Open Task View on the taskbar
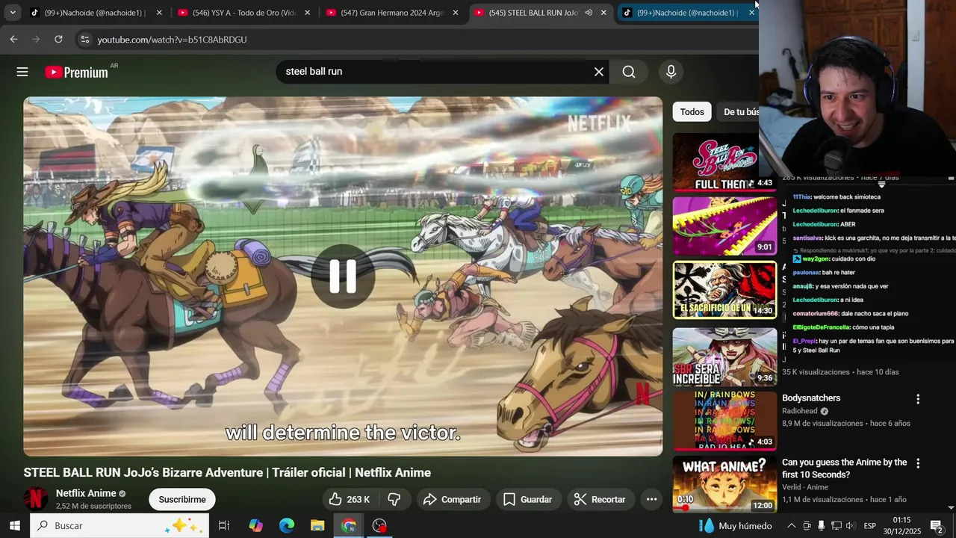Image resolution: width=956 pixels, height=538 pixels. [x=223, y=525]
